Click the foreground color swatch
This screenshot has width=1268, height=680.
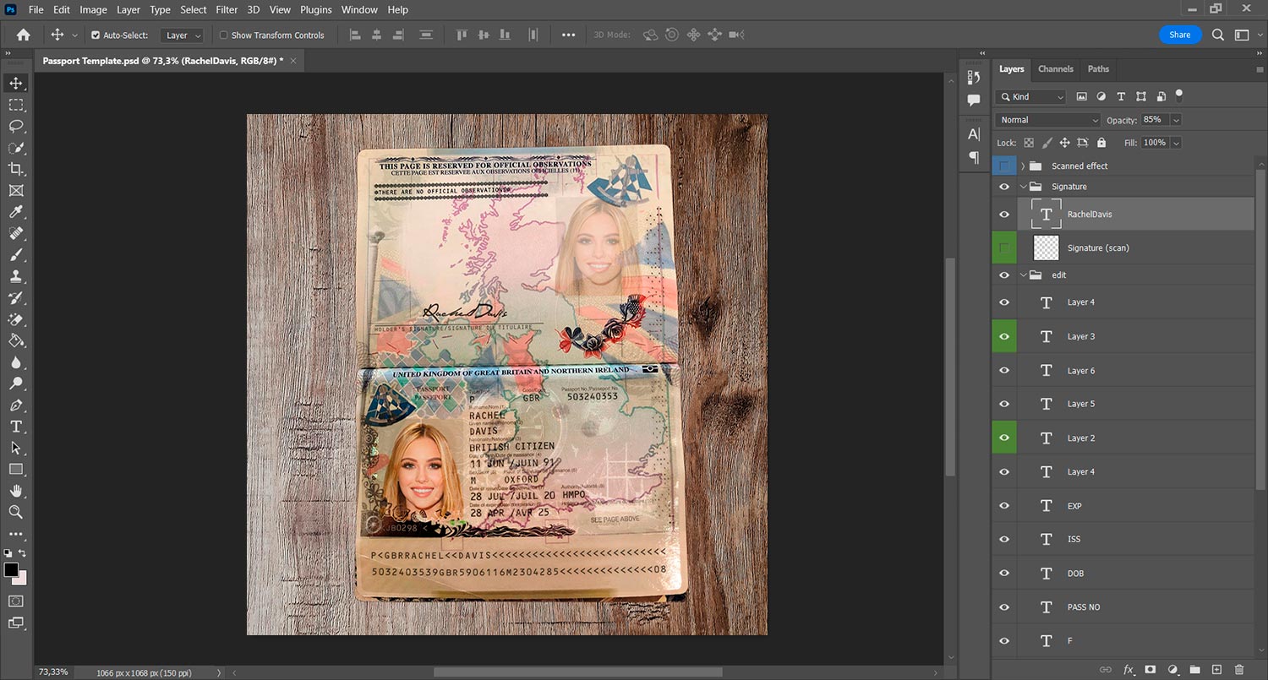(11, 570)
